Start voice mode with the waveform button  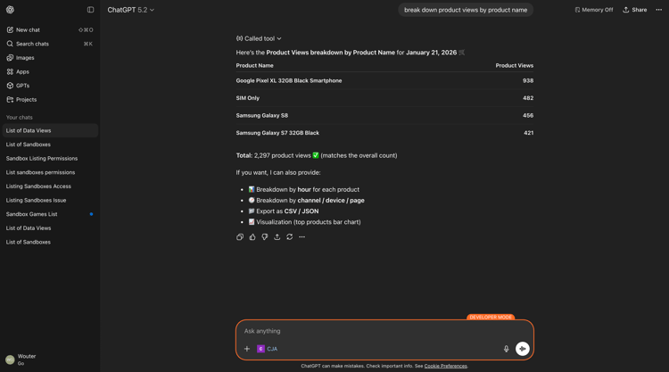[522, 349]
